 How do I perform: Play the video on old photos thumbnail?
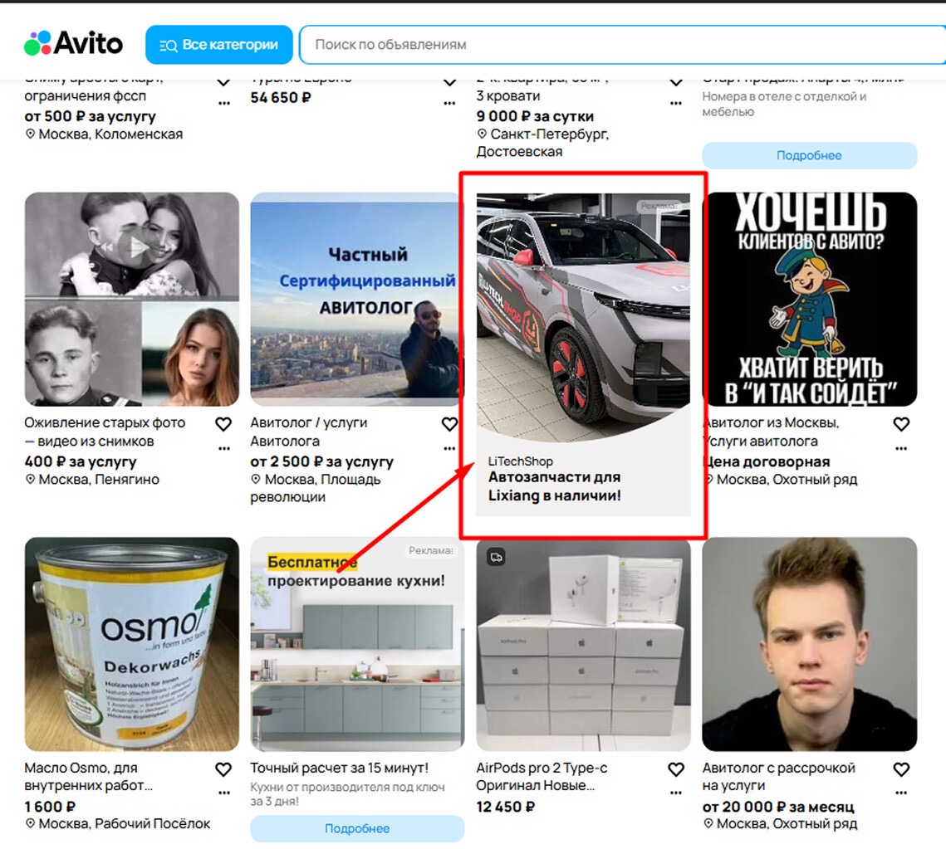coord(131,246)
